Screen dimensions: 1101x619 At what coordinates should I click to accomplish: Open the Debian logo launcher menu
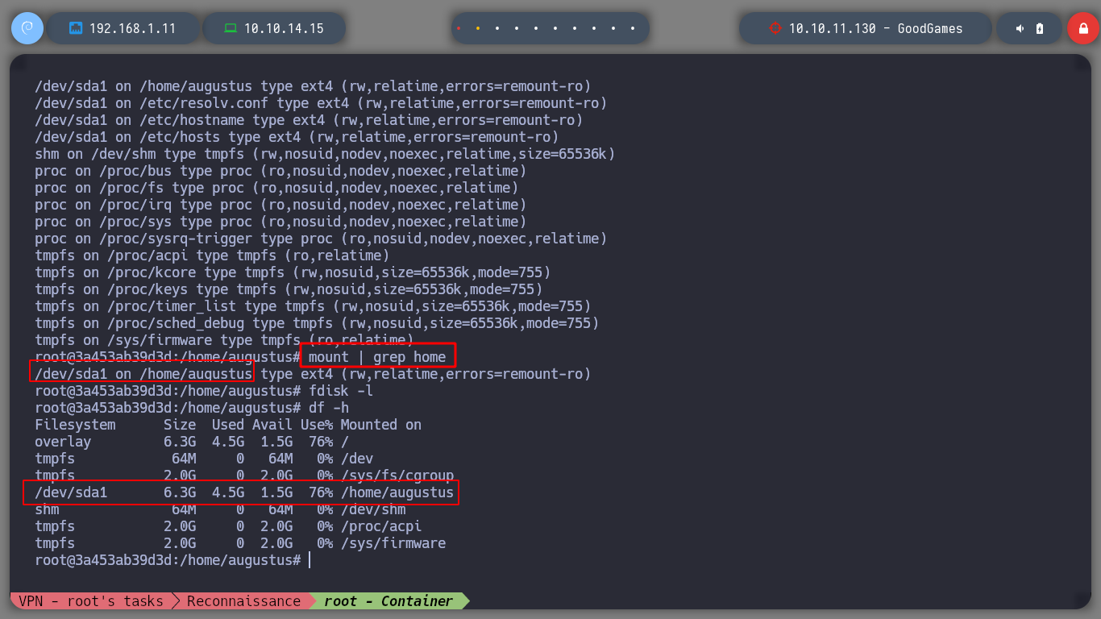click(x=27, y=28)
